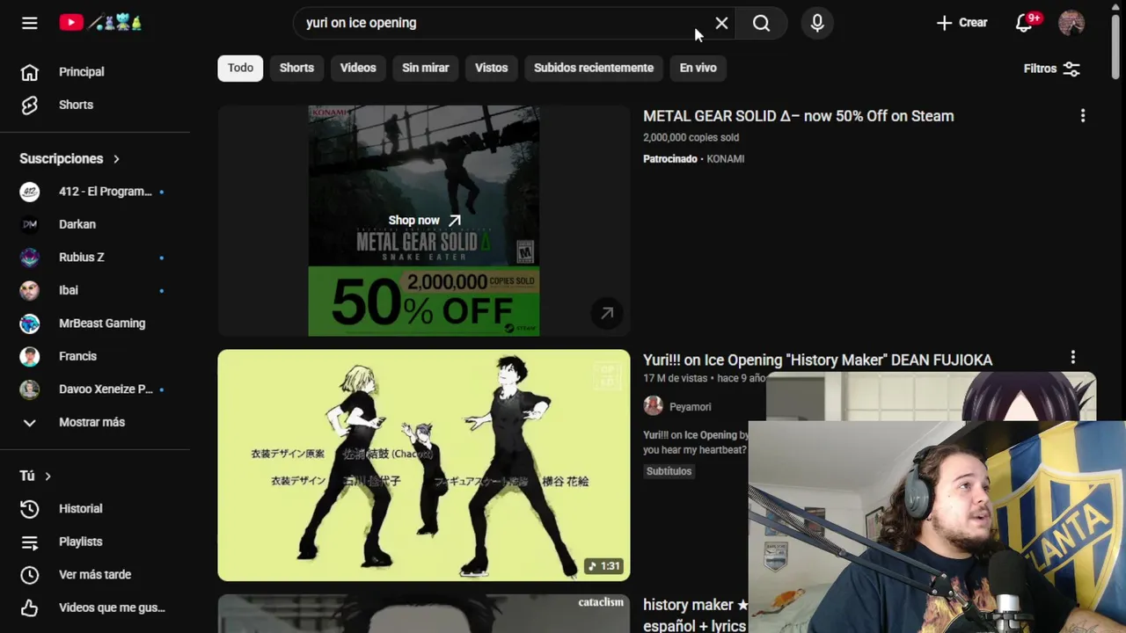Open Darkan subscription channel
The width and height of the screenshot is (1126, 633).
pyautogui.click(x=95, y=224)
